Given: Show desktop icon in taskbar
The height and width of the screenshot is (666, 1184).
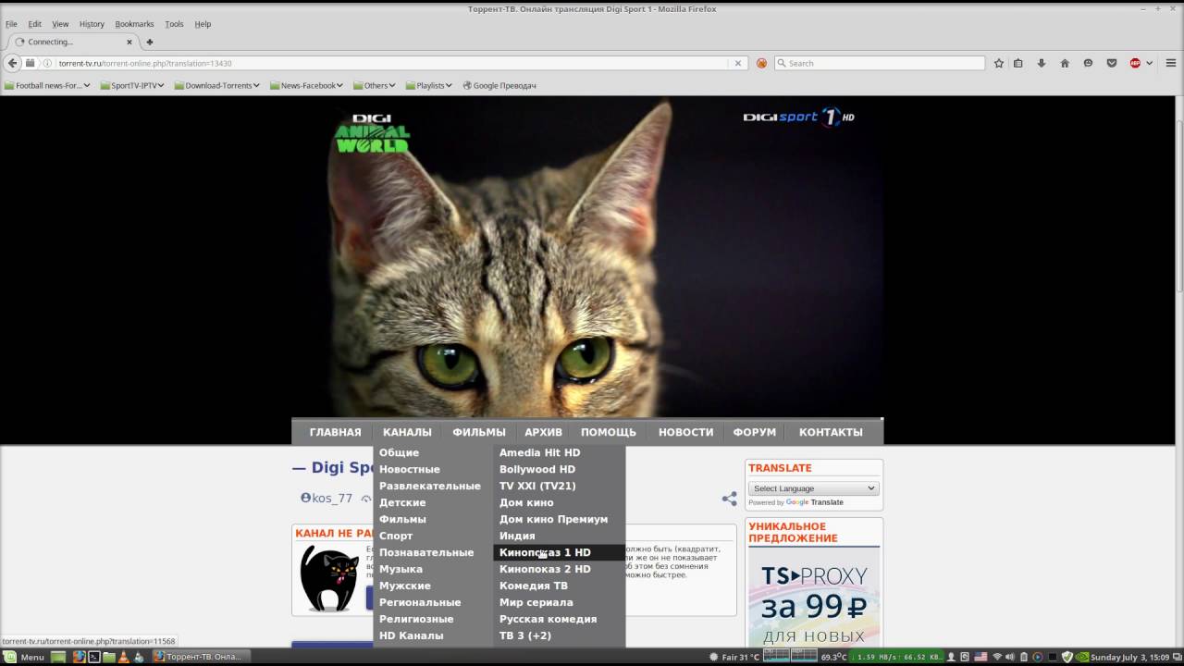Looking at the screenshot, I should tap(58, 657).
